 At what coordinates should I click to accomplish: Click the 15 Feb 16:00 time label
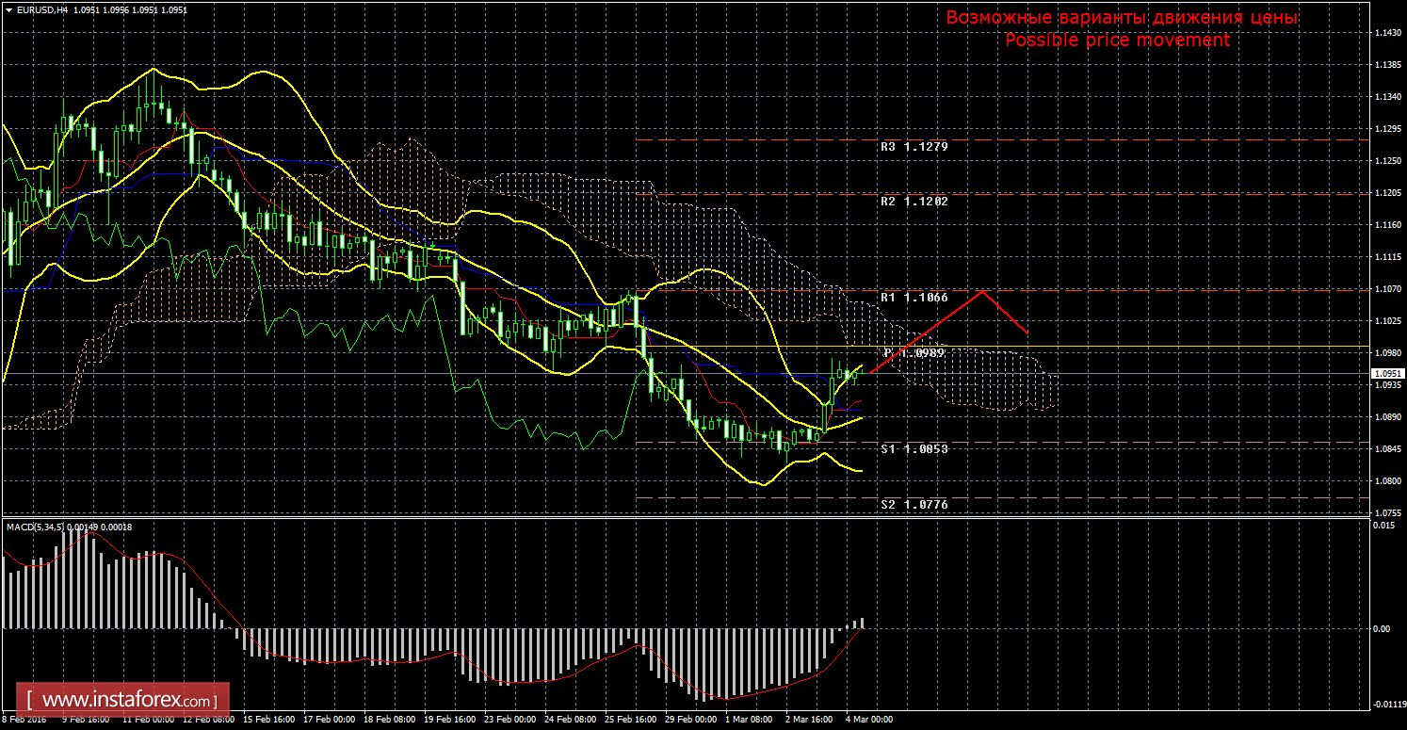coord(267,720)
